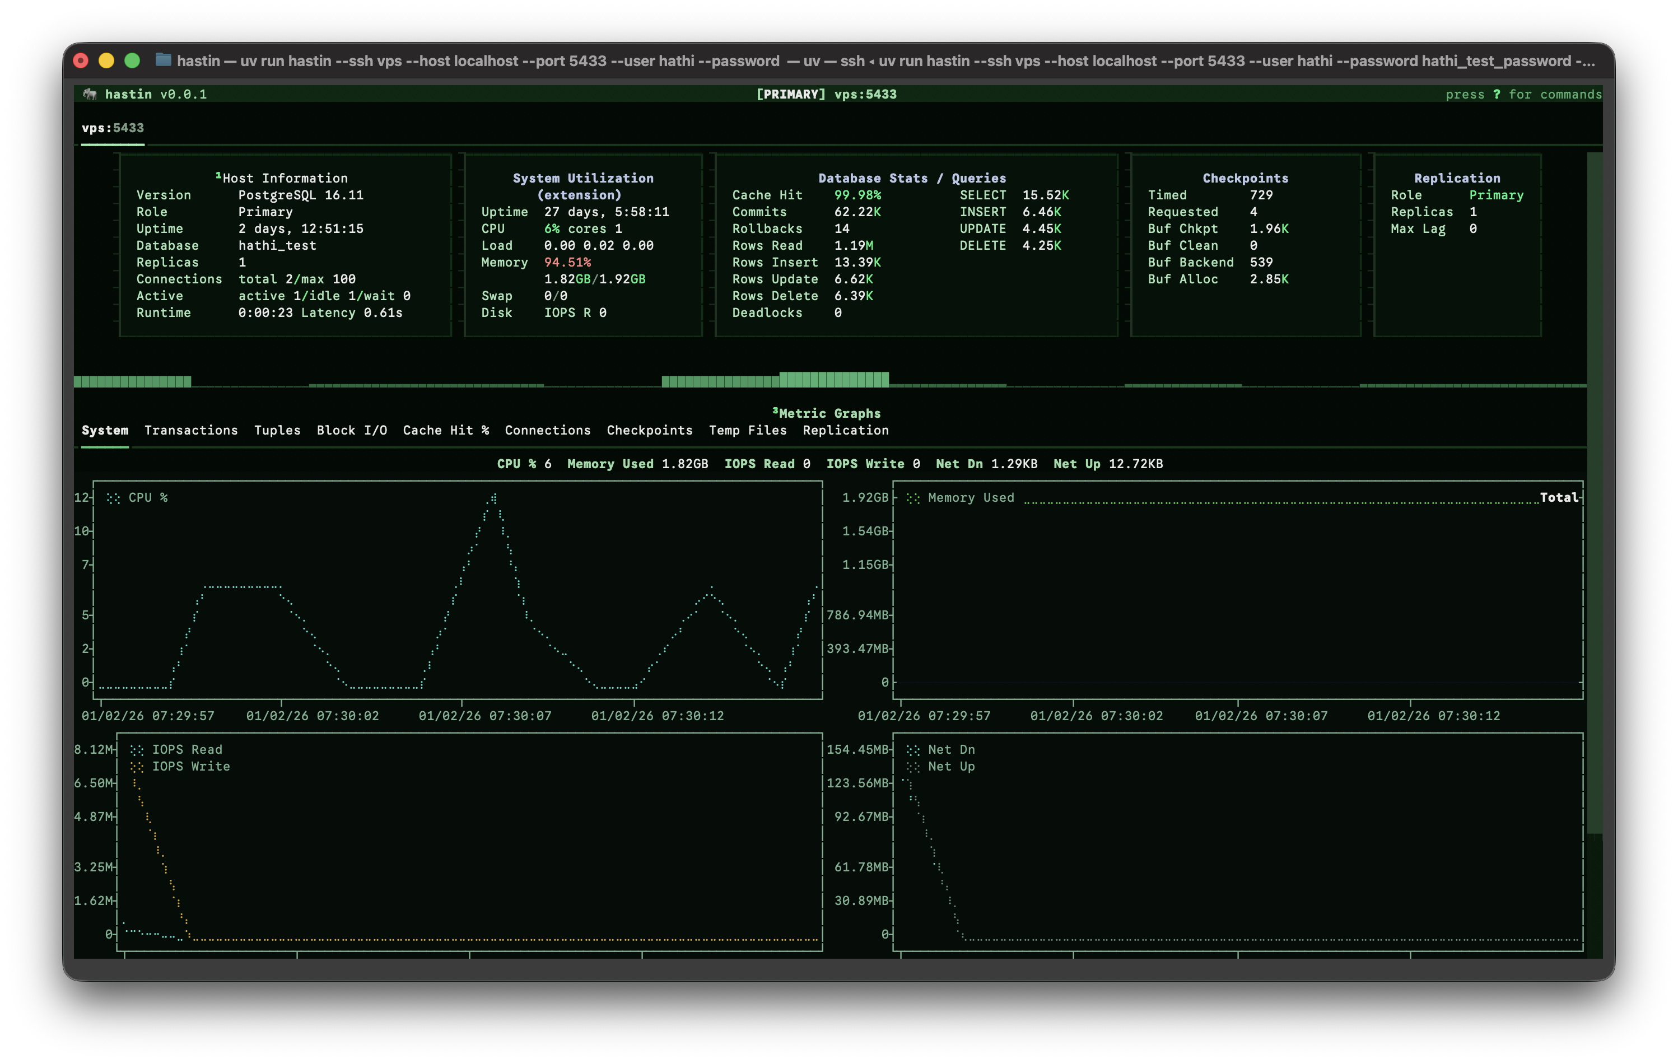The height and width of the screenshot is (1064, 1678).
Task: Open the Cache Hit % tab
Action: pyautogui.click(x=446, y=430)
